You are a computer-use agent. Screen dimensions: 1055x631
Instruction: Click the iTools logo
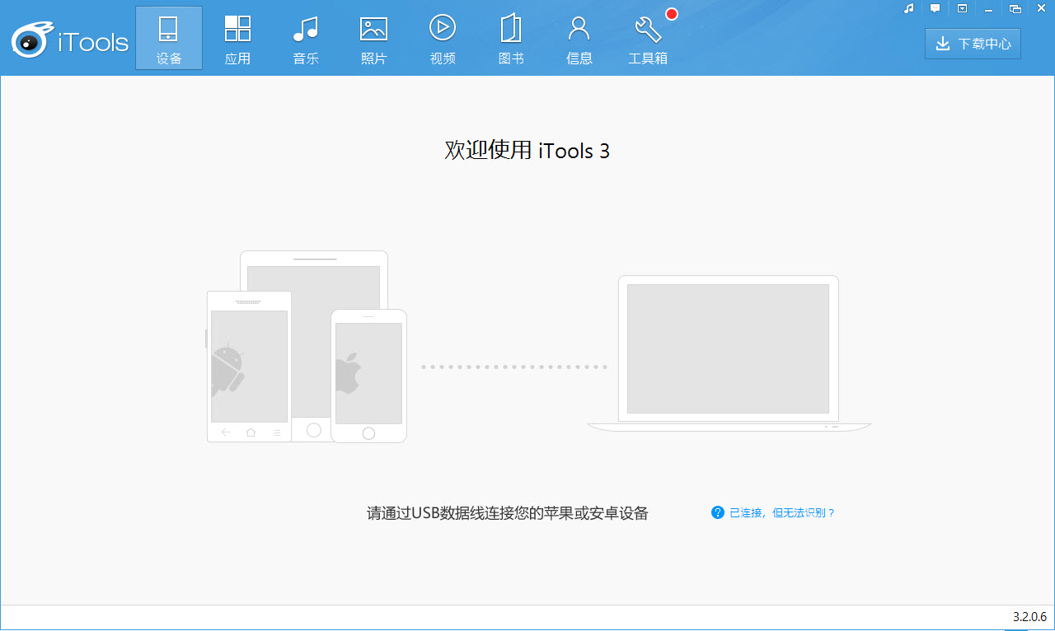(70, 38)
